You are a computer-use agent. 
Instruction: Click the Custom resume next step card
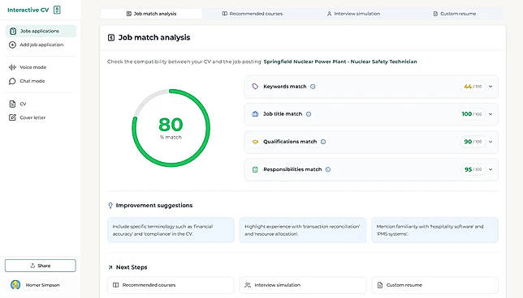pyautogui.click(x=435, y=285)
